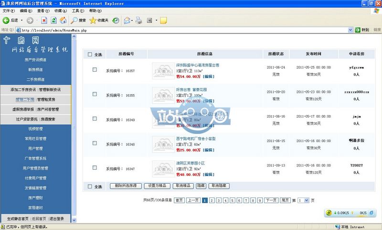Click the 无图片 thumbnail of listing 16355

163,95
